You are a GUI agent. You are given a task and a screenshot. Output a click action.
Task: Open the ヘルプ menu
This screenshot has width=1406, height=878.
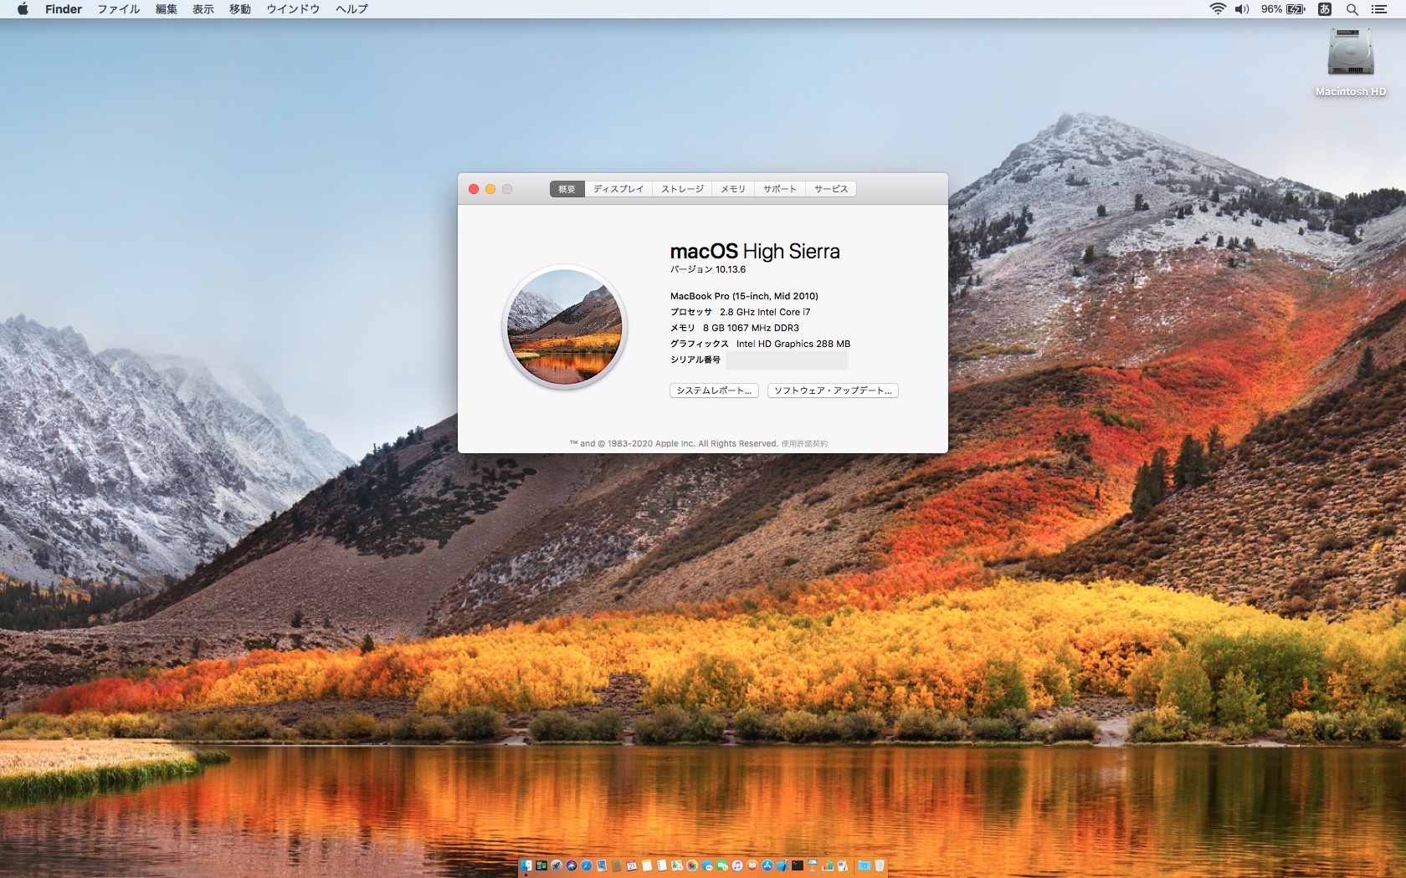click(351, 9)
